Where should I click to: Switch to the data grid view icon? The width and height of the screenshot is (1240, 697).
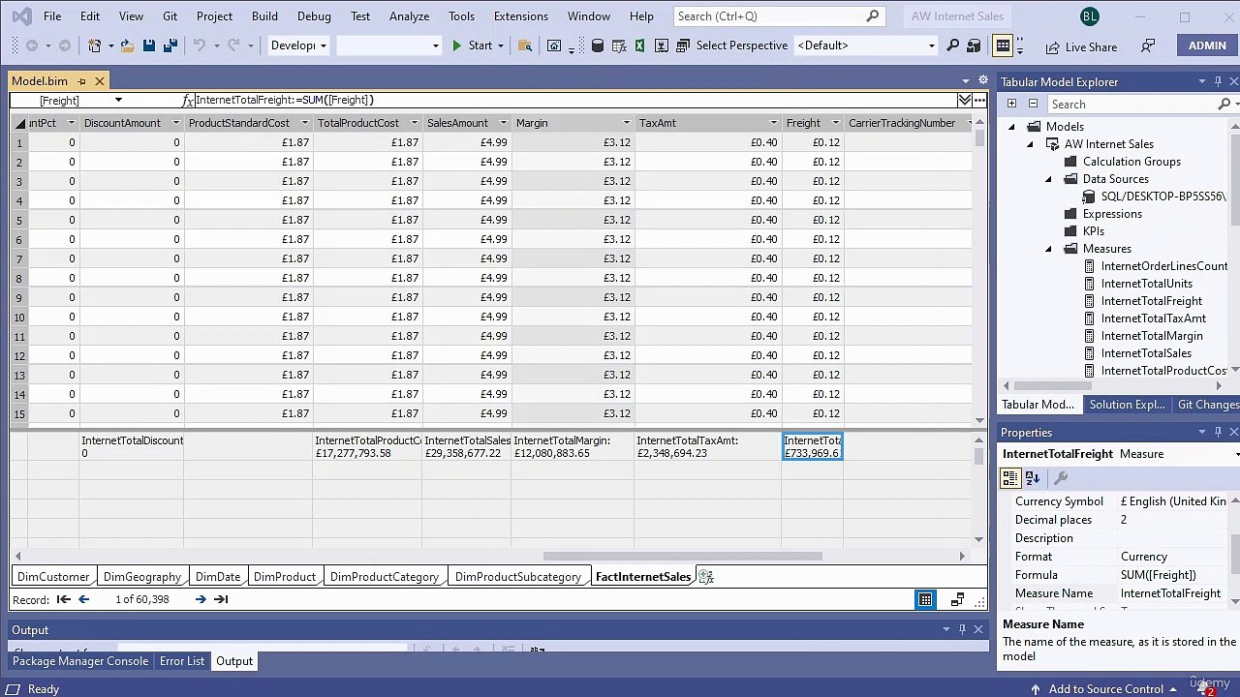925,600
